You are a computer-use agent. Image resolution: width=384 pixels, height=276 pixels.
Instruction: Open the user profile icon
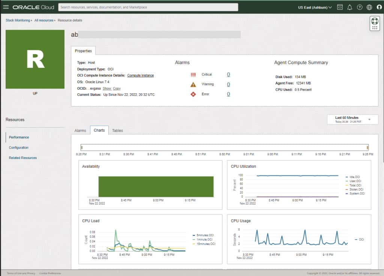tap(378, 7)
